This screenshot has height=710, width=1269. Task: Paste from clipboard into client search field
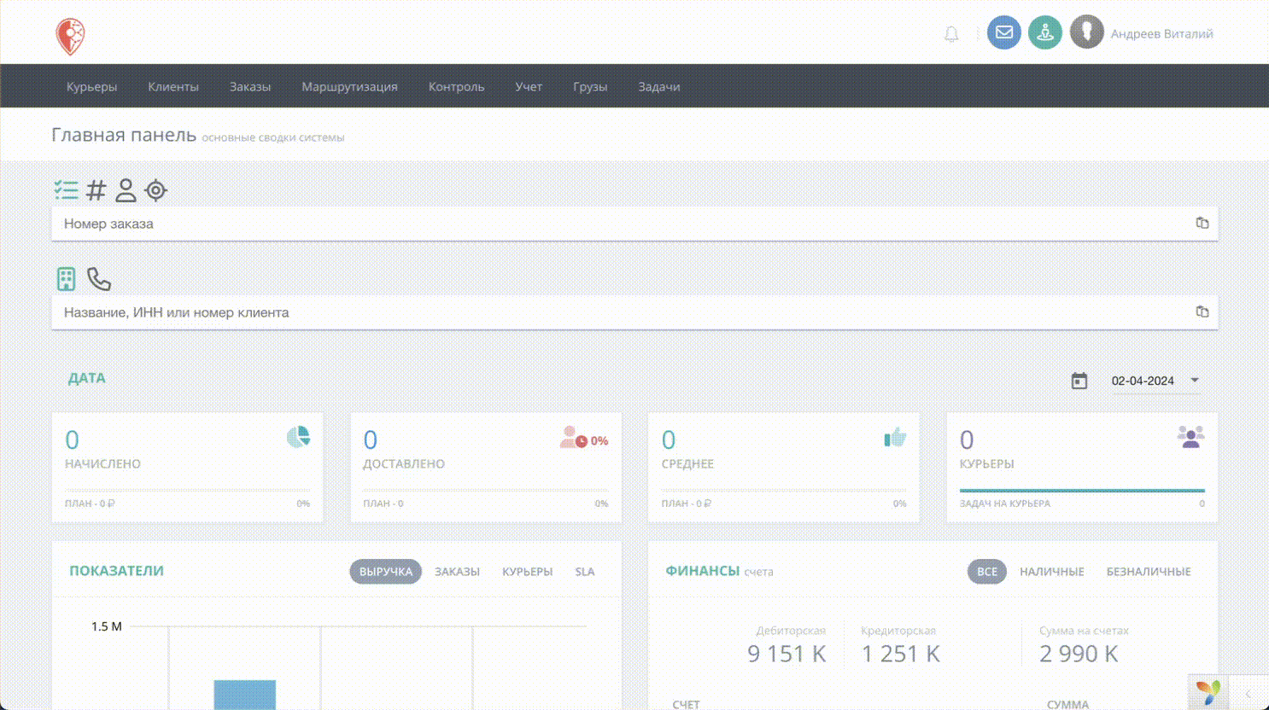point(1202,311)
